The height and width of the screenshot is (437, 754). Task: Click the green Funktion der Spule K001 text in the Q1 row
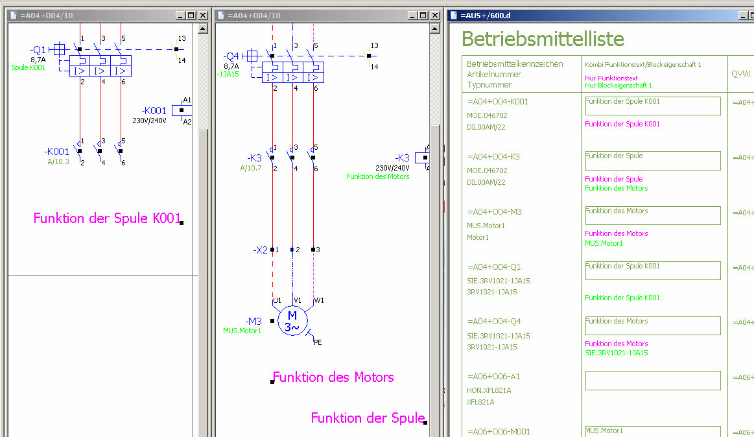point(622,298)
